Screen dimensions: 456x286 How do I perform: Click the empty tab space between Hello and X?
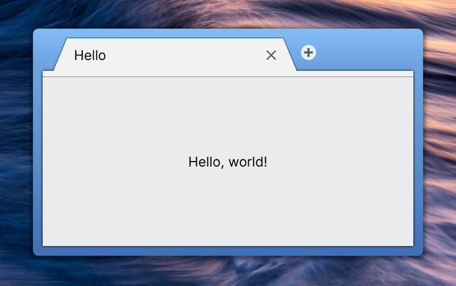tap(186, 55)
